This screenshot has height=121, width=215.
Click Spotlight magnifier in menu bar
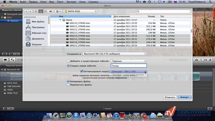coord(210,2)
